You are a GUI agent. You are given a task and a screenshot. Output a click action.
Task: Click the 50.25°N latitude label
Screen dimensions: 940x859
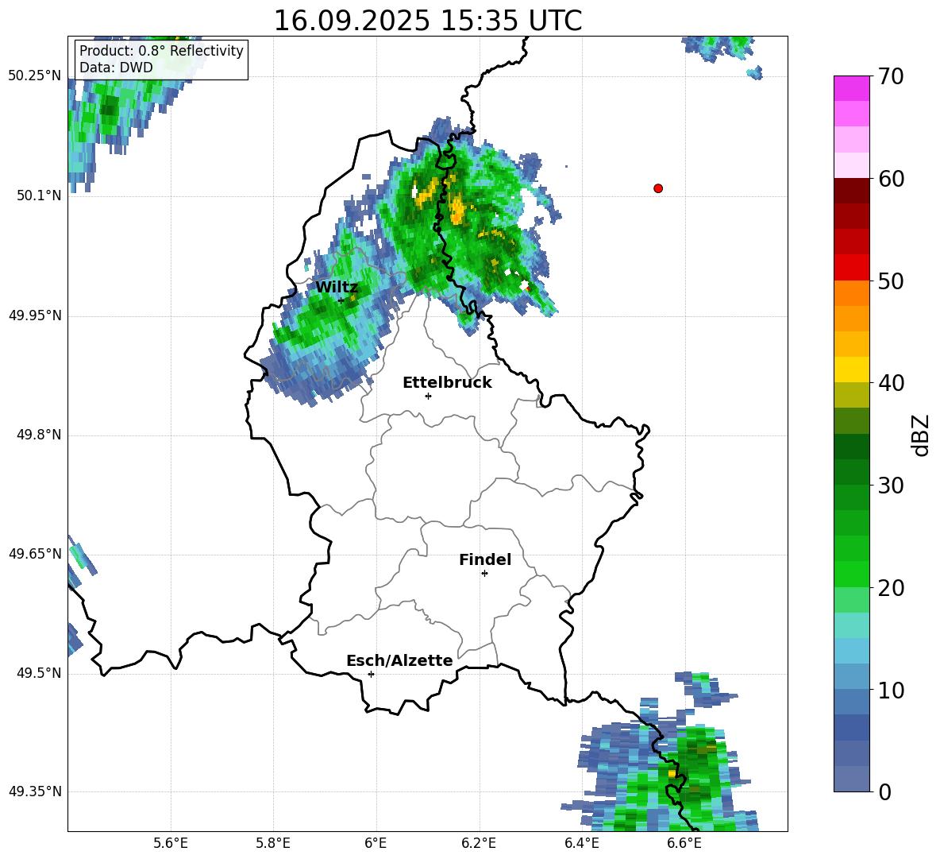35,76
